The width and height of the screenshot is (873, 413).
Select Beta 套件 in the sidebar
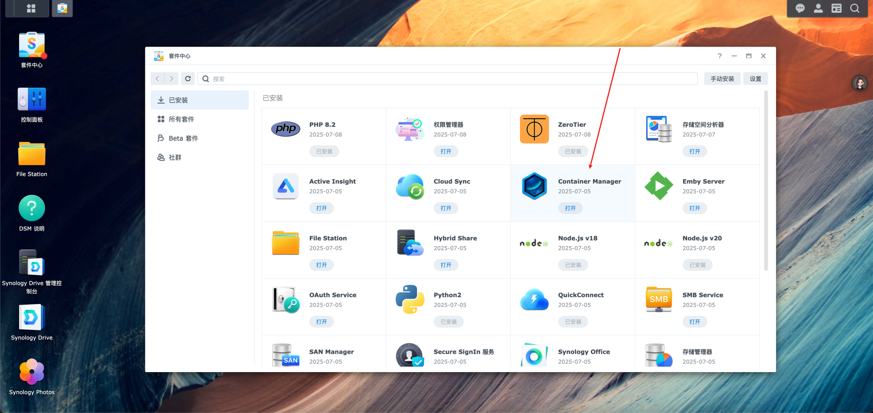tap(199, 138)
